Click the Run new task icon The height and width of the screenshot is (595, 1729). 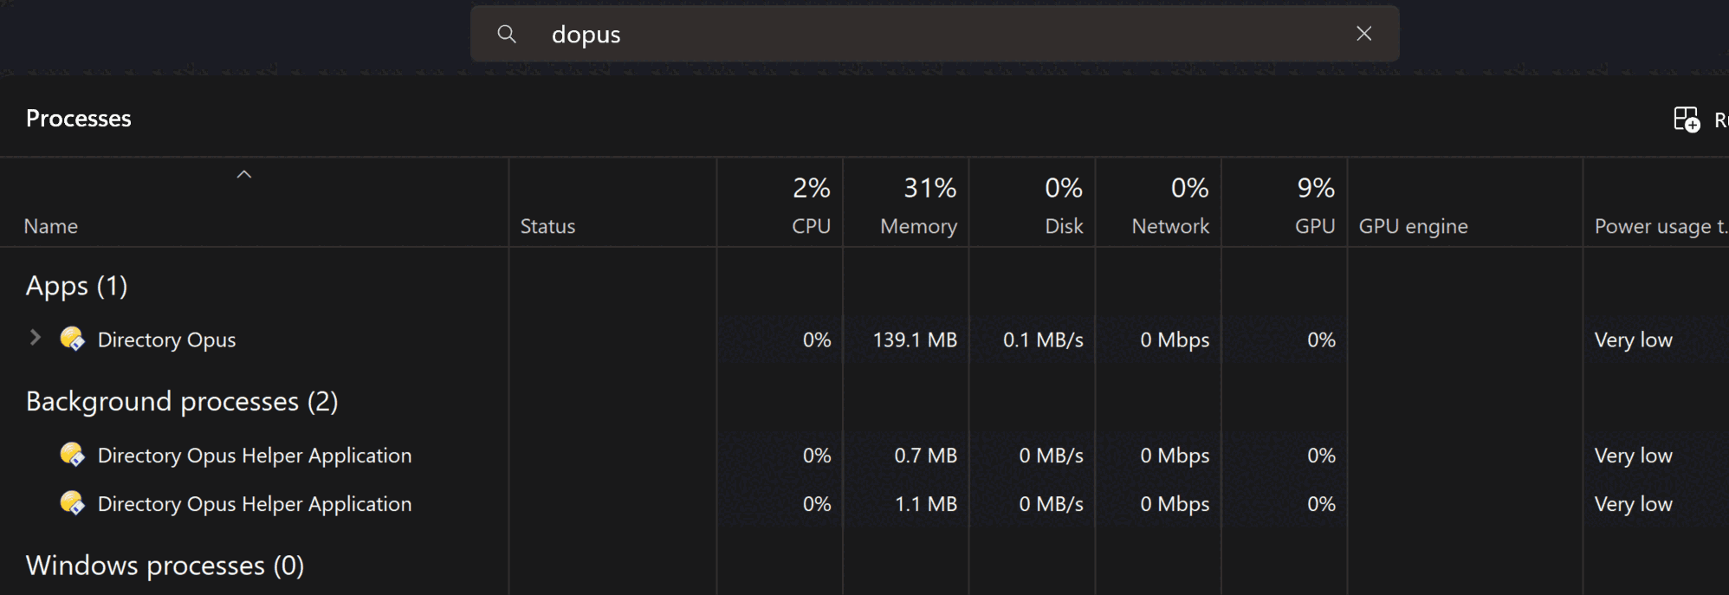click(1686, 119)
